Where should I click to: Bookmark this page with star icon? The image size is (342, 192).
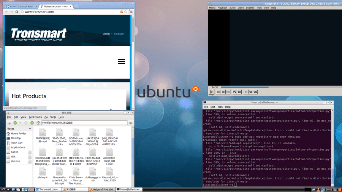tap(126, 12)
